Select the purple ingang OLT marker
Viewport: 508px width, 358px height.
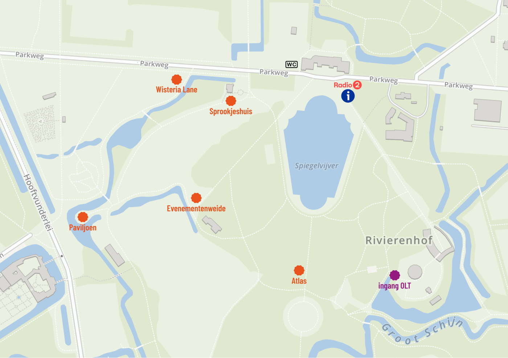pyautogui.click(x=395, y=275)
